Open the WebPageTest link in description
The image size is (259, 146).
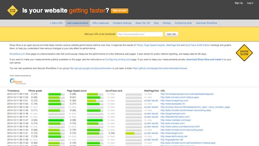[x=173, y=45]
